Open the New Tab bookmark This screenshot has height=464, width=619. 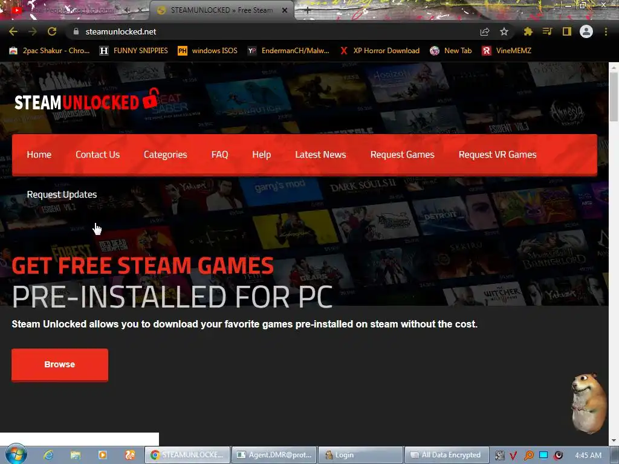[x=451, y=51]
